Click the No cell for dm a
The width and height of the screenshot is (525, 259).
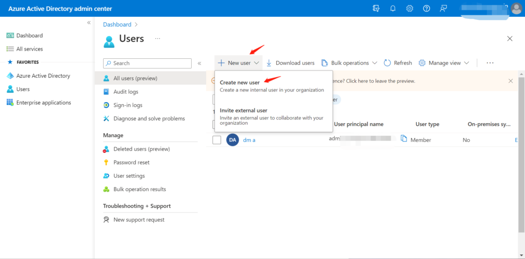466,140
